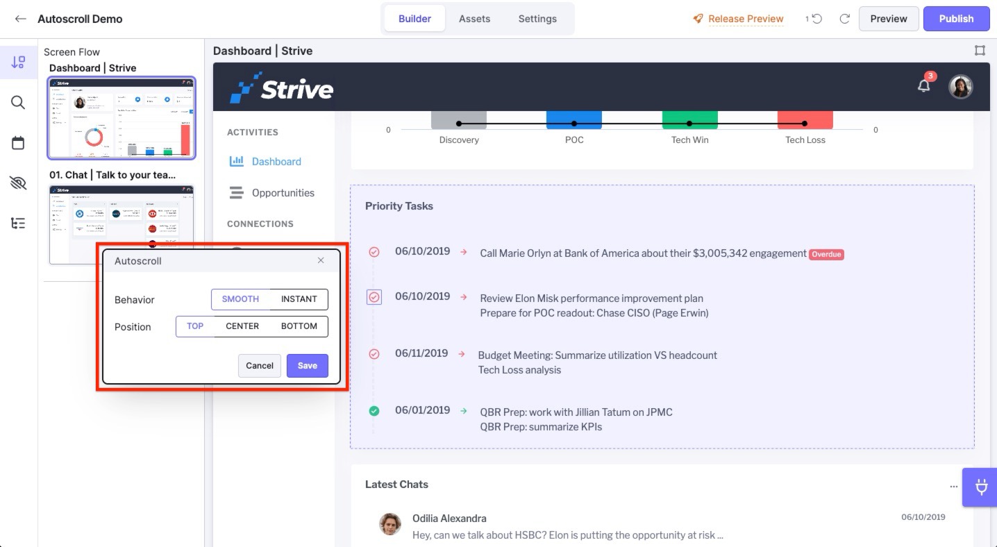The image size is (997, 547).
Task: Select BOTTOM scroll position
Action: tap(299, 326)
